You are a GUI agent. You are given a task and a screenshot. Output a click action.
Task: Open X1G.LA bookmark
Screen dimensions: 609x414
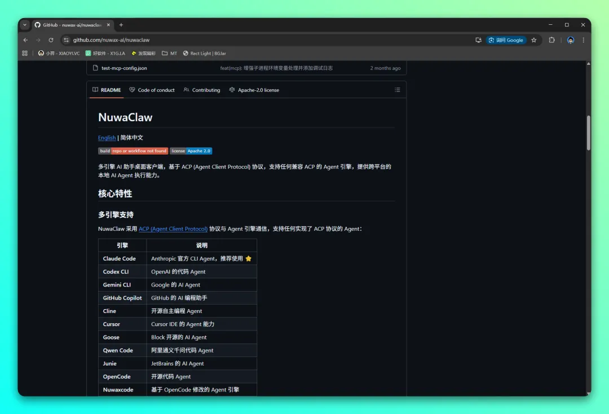point(105,53)
